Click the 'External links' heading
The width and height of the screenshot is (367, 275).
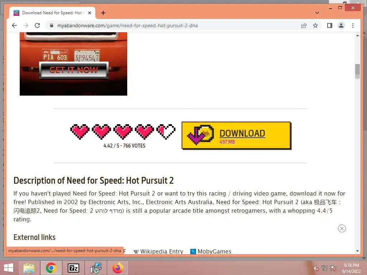coord(34,237)
